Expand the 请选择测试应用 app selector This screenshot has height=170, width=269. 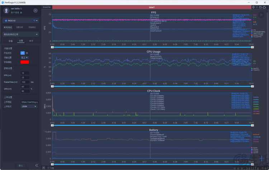pyautogui.click(x=20, y=34)
